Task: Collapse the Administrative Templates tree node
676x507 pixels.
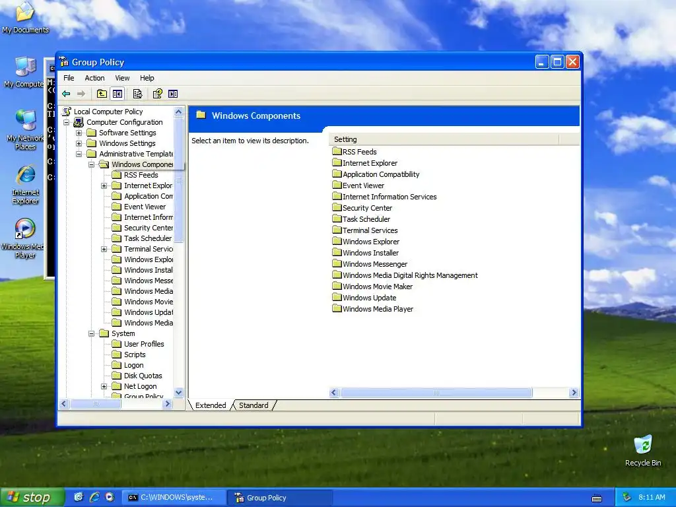Action: click(79, 154)
